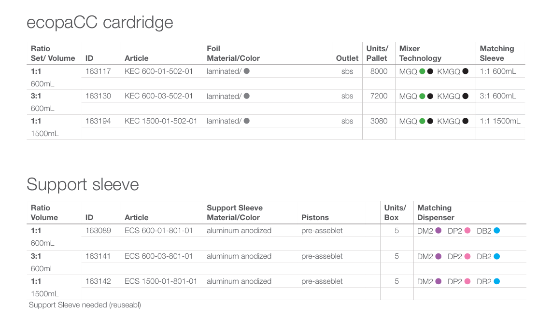The image size is (538, 333).
Task: Click the 7200 units per pallet value
Action: [x=379, y=96]
